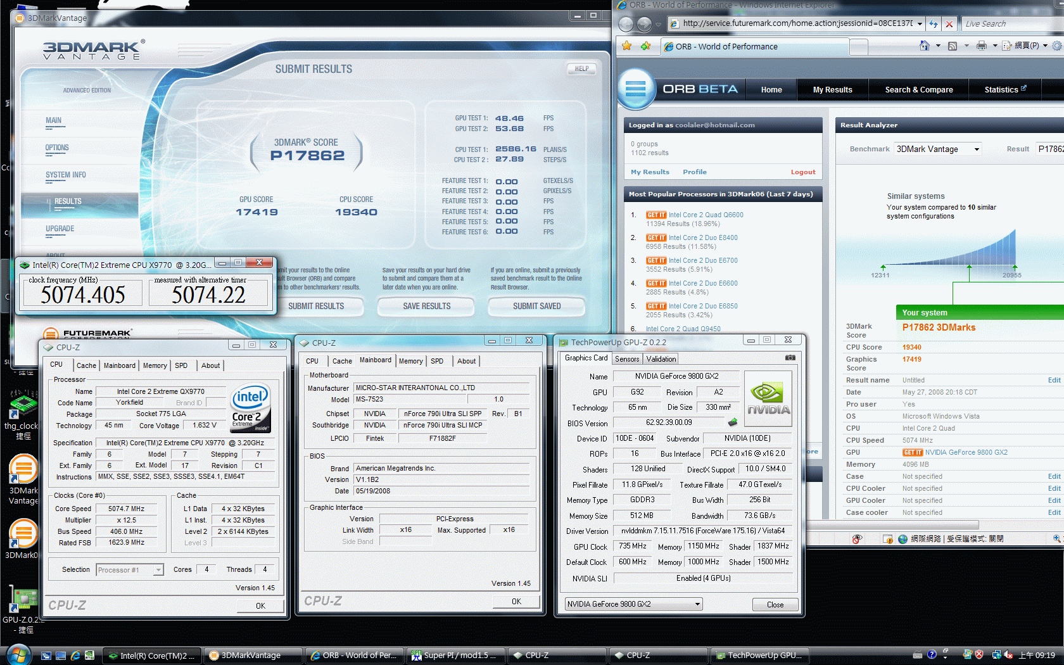Open Search & Compare in the ORB navigation bar
Screen dimensions: 1064x665
919,90
